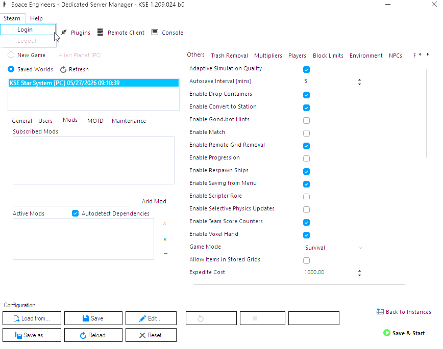Click the Remote Client server icon

(101, 32)
